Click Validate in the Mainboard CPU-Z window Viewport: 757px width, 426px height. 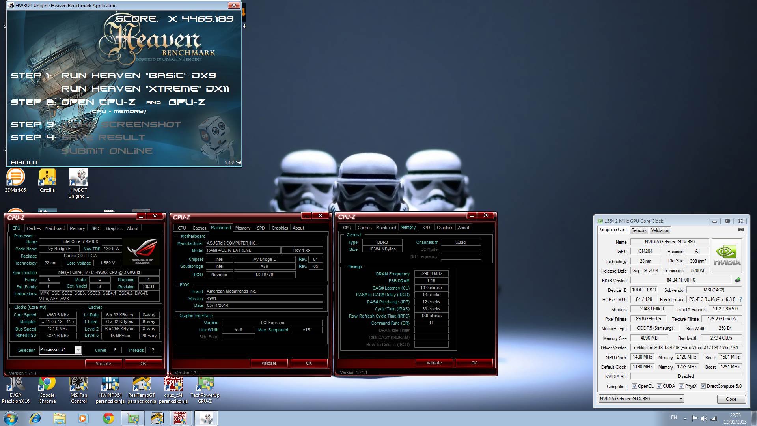point(269,363)
